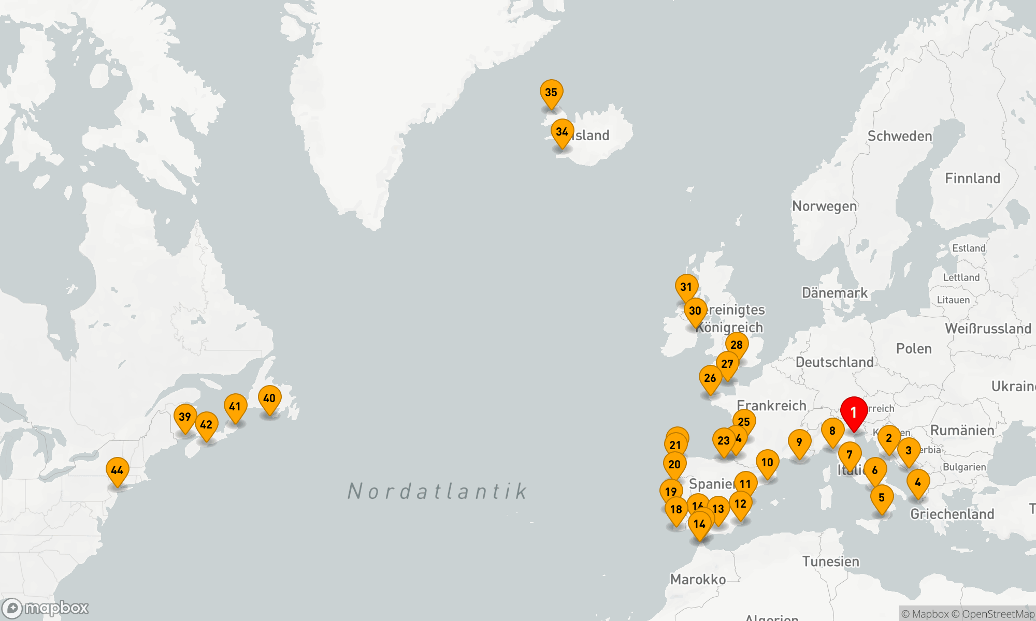1036x621 pixels.
Task: Click marker 42 in Nova Scotia
Action: pos(206,424)
